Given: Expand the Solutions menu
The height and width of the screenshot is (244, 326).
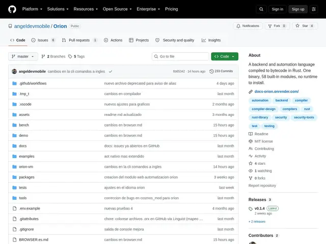Looking at the screenshot, I should coord(58,9).
